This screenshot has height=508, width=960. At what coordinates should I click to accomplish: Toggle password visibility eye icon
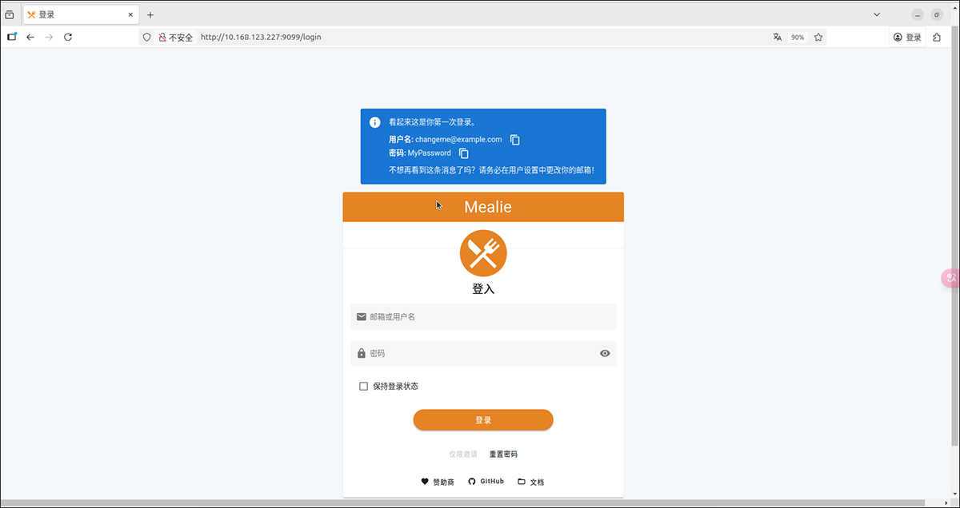point(605,354)
